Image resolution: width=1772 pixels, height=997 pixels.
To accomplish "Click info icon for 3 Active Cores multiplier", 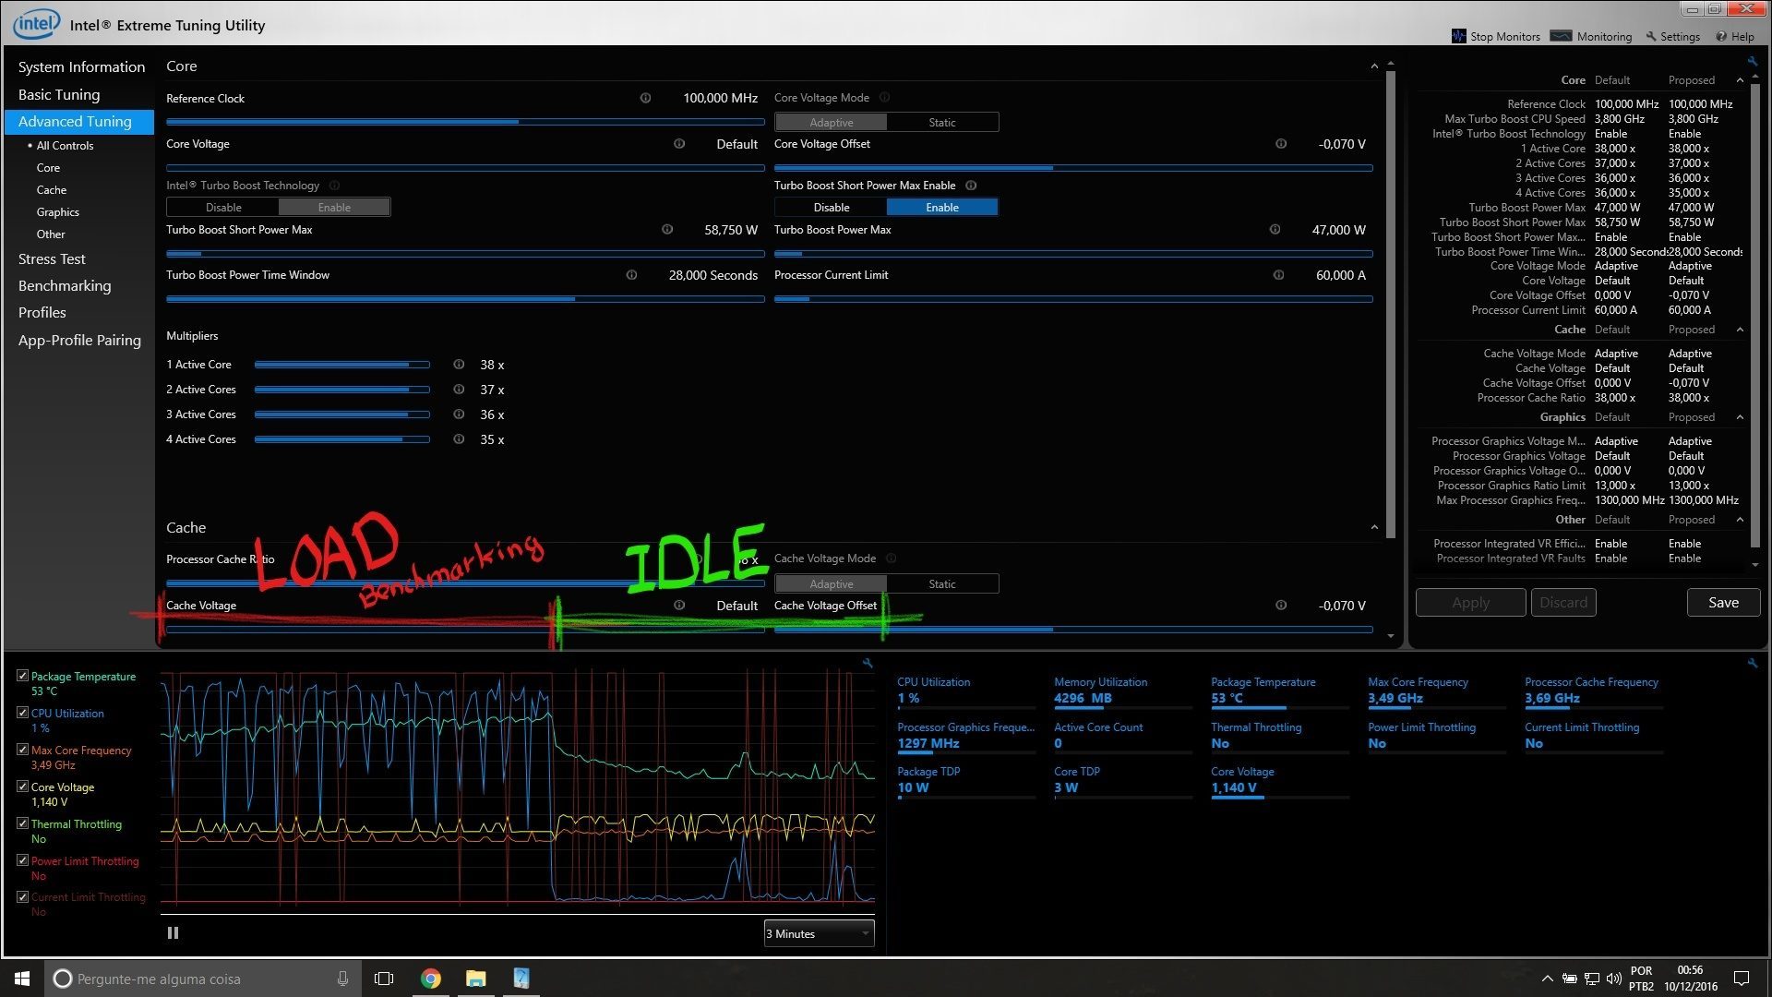I will pos(459,414).
